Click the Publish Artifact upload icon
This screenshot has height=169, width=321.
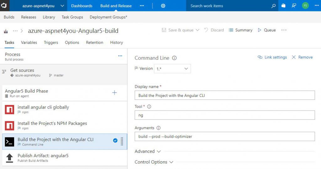coord(9,158)
